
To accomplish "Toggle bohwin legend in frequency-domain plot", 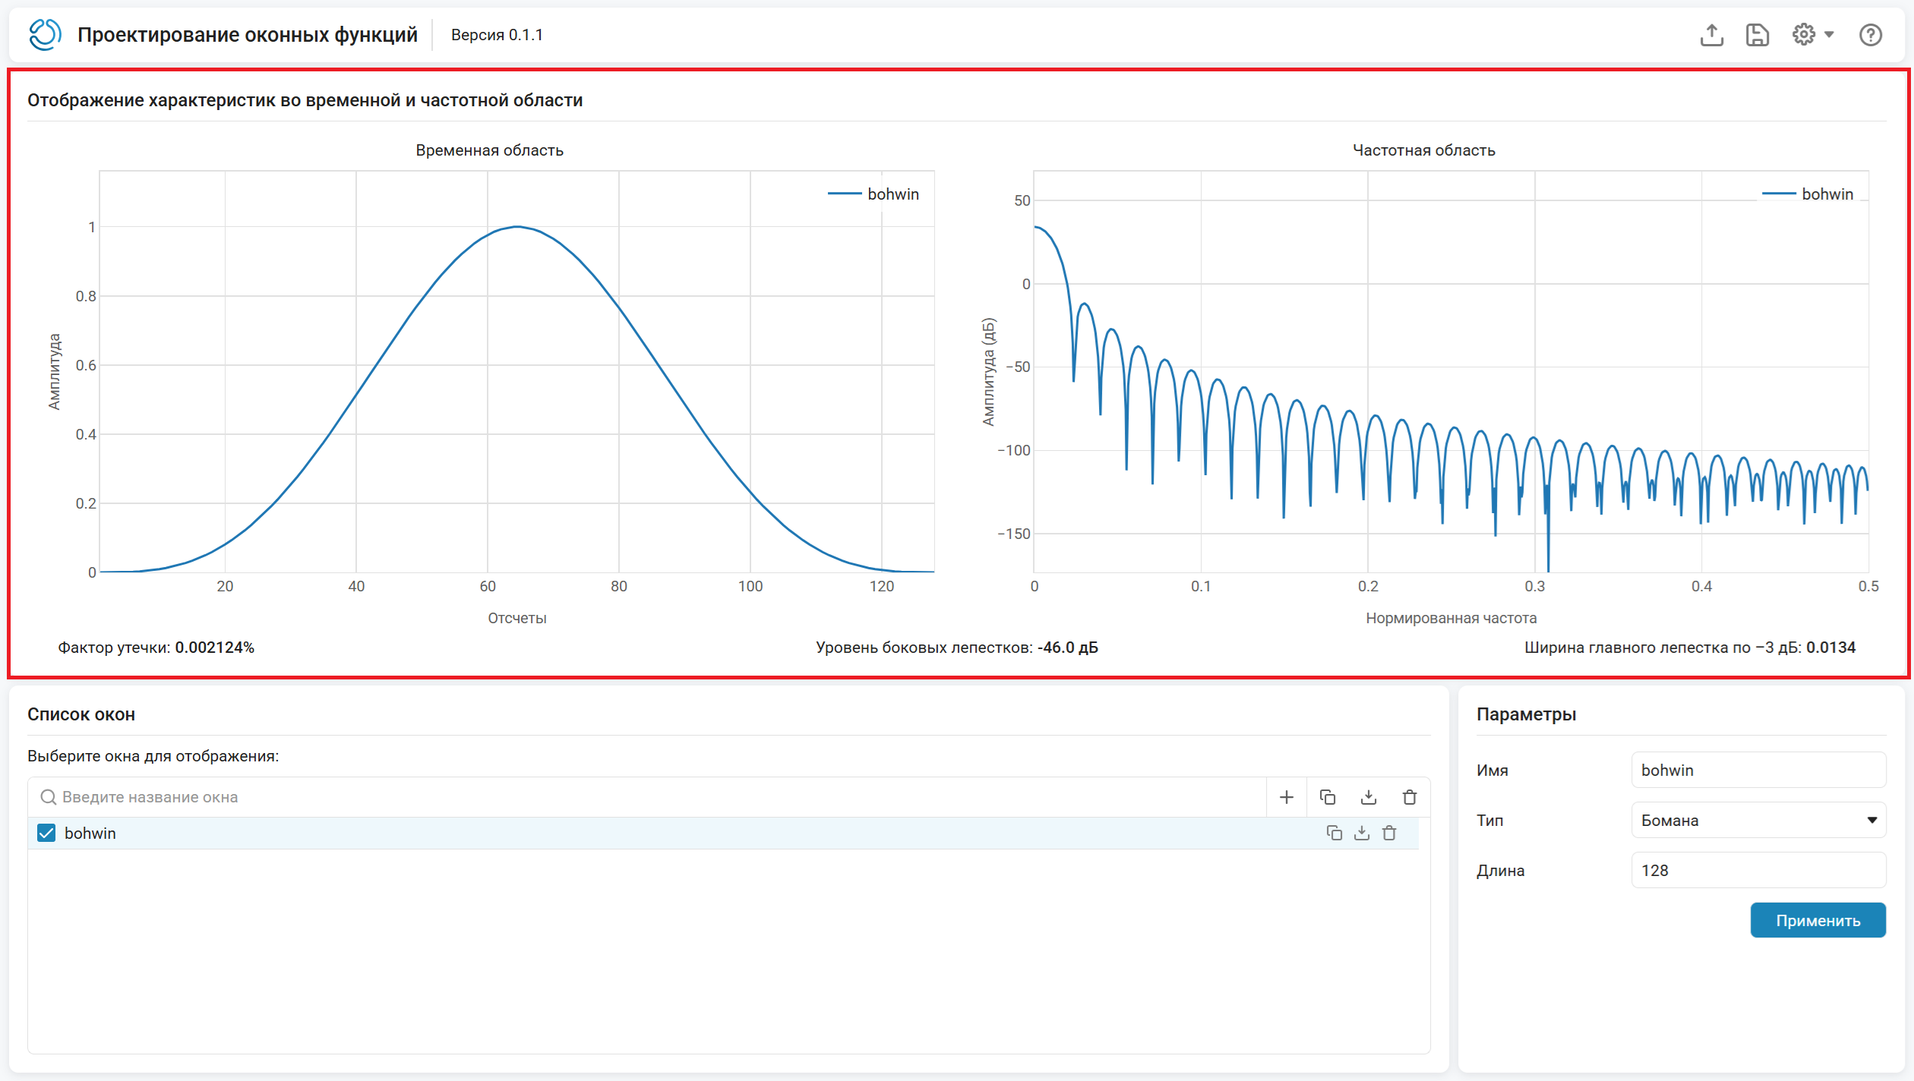I will tap(1808, 194).
